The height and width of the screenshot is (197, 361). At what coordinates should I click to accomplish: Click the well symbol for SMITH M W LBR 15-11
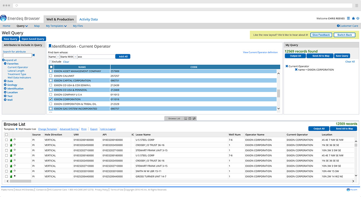pyautogui.click(x=15, y=171)
